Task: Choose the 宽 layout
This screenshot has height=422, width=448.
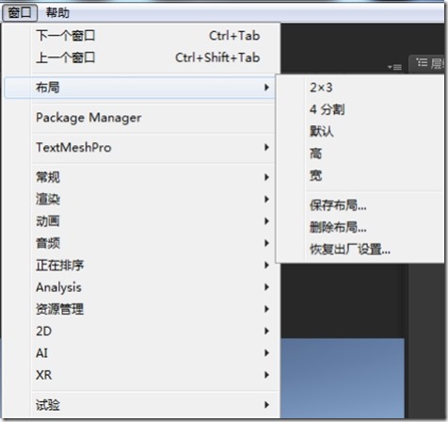Action: pos(360,175)
